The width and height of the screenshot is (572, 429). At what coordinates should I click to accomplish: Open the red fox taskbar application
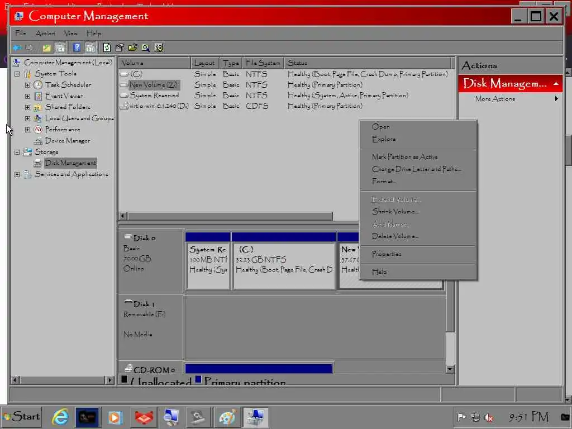[x=144, y=417]
